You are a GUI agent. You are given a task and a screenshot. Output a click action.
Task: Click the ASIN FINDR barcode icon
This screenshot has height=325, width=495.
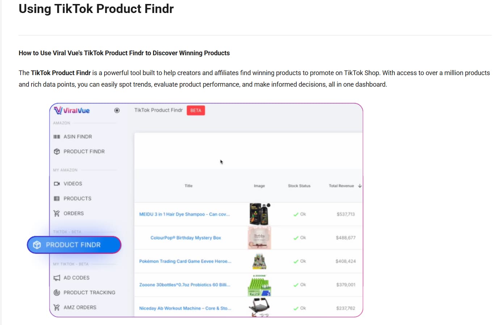(57, 137)
